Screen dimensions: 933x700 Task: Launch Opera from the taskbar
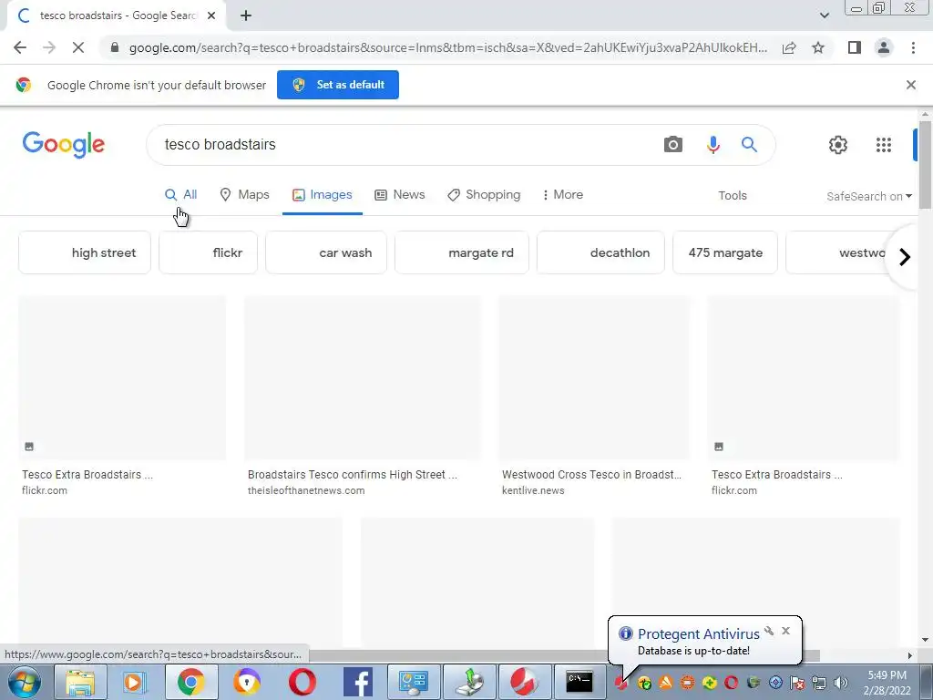pyautogui.click(x=302, y=682)
